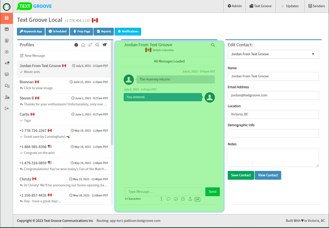Open the Text Groove top menu item
Screen dimensions: 329x228
pyautogui.click(x=261, y=6)
